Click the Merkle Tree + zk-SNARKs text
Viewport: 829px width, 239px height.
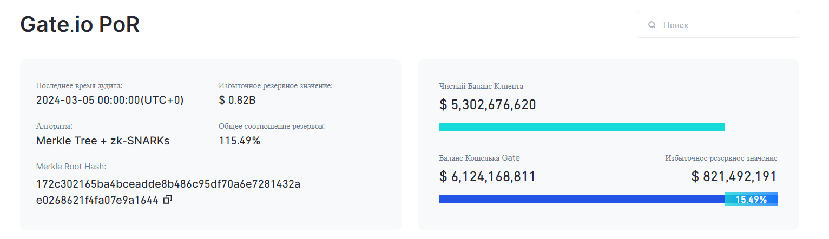pos(103,141)
